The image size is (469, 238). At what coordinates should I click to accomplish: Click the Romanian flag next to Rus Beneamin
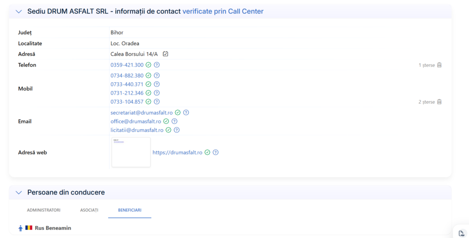click(29, 227)
